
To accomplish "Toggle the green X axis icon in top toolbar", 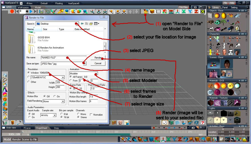I will [184, 11].
